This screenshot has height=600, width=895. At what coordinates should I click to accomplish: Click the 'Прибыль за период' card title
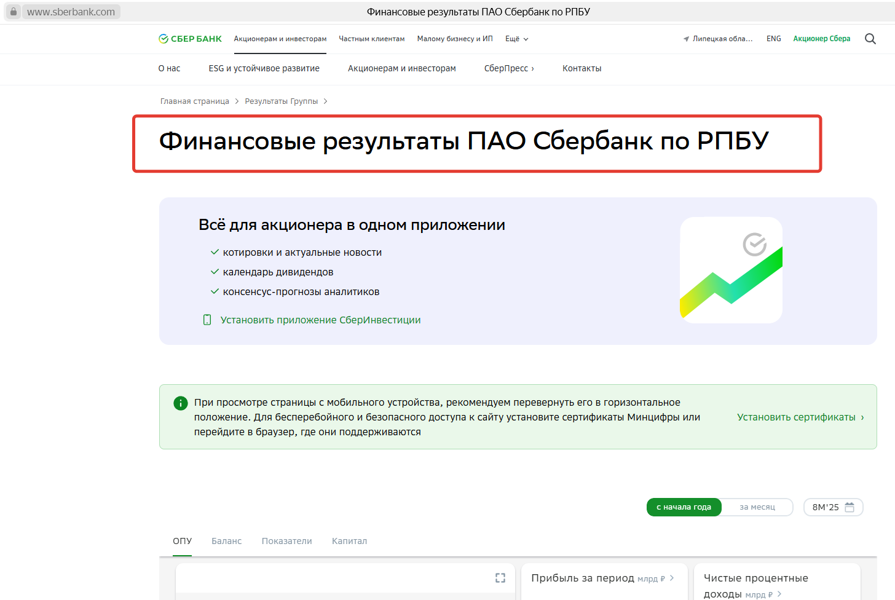583,578
